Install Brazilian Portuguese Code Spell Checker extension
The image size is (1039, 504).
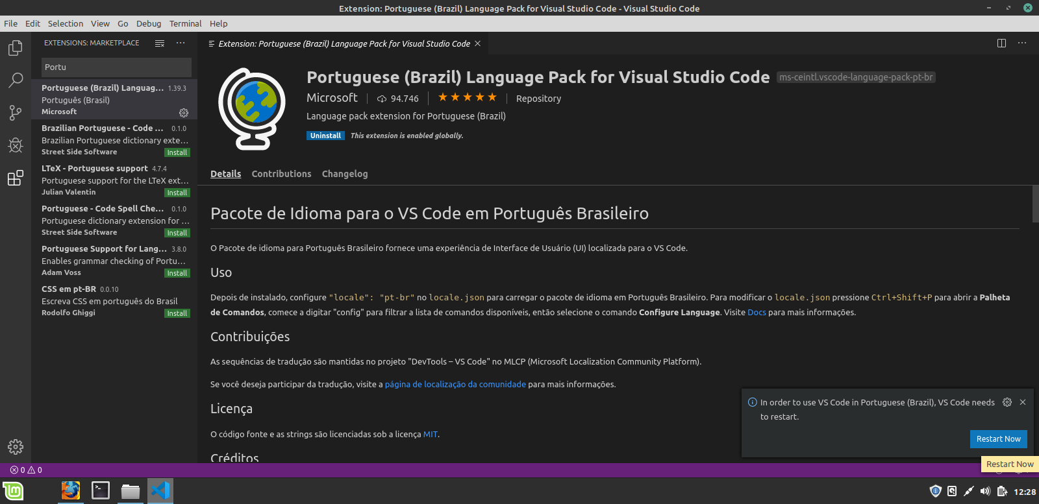pyautogui.click(x=177, y=152)
